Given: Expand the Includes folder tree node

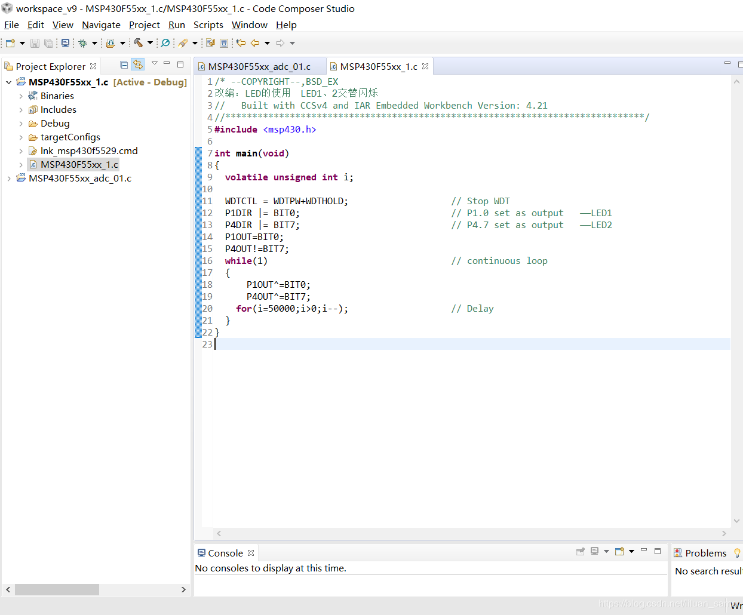Looking at the screenshot, I should pyautogui.click(x=21, y=110).
